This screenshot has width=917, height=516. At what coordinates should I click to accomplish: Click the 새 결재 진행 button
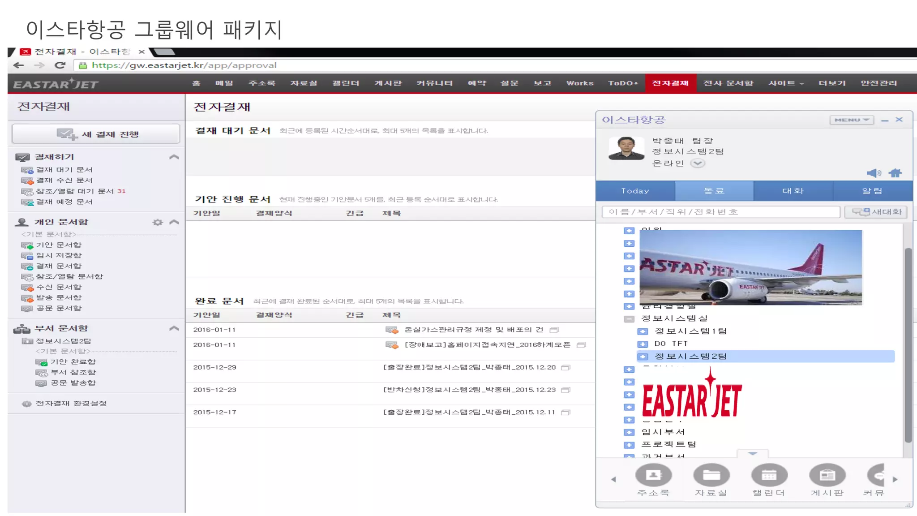pyautogui.click(x=96, y=134)
